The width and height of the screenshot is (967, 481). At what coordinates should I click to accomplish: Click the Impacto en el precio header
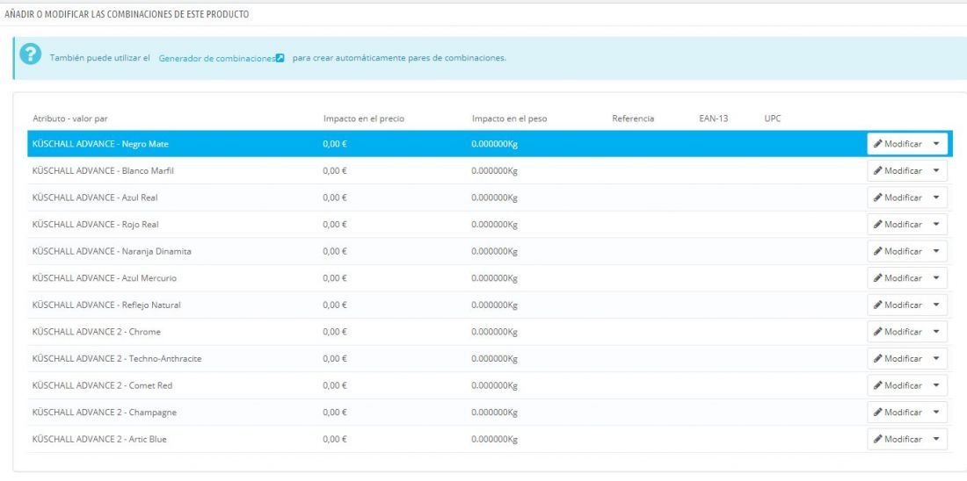coord(364,118)
